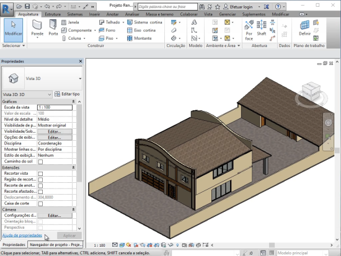Select the Shaft opening tool
This screenshot has width=341, height=256.
(x=262, y=28)
